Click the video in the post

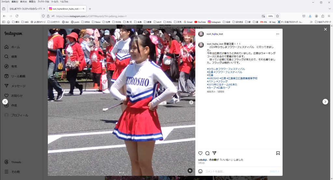point(122,102)
